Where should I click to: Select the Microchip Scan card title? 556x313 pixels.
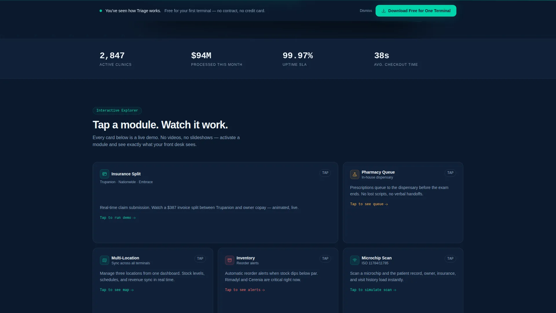376,258
